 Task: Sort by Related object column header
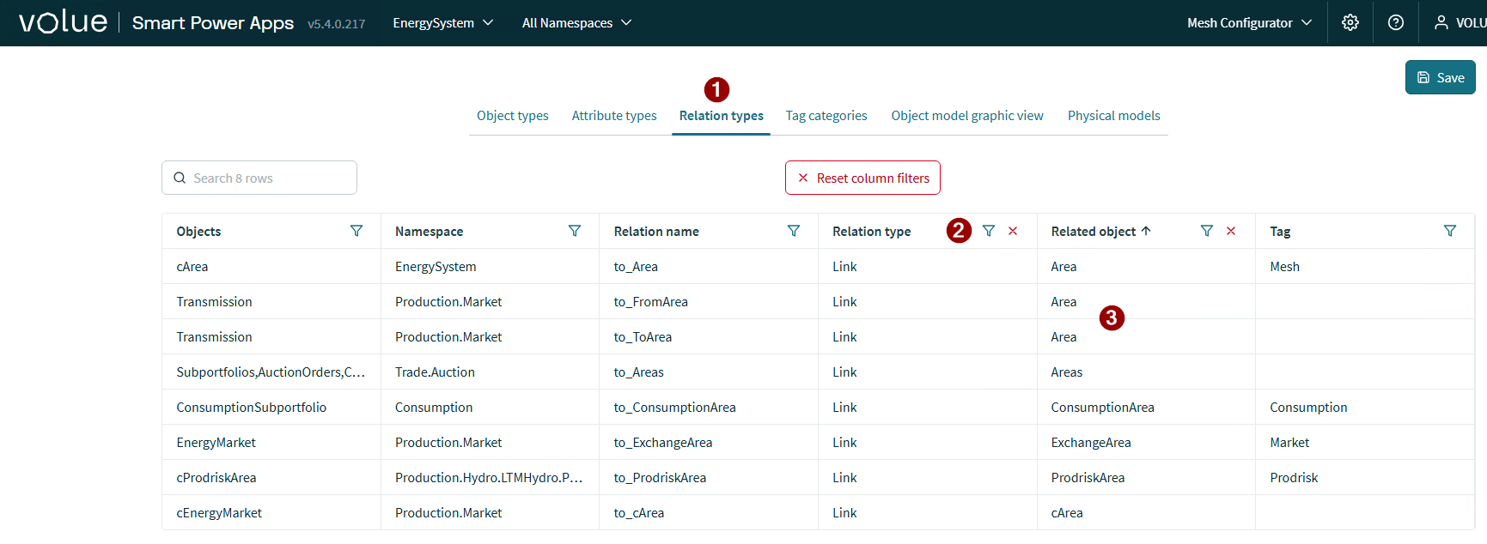tap(1094, 232)
